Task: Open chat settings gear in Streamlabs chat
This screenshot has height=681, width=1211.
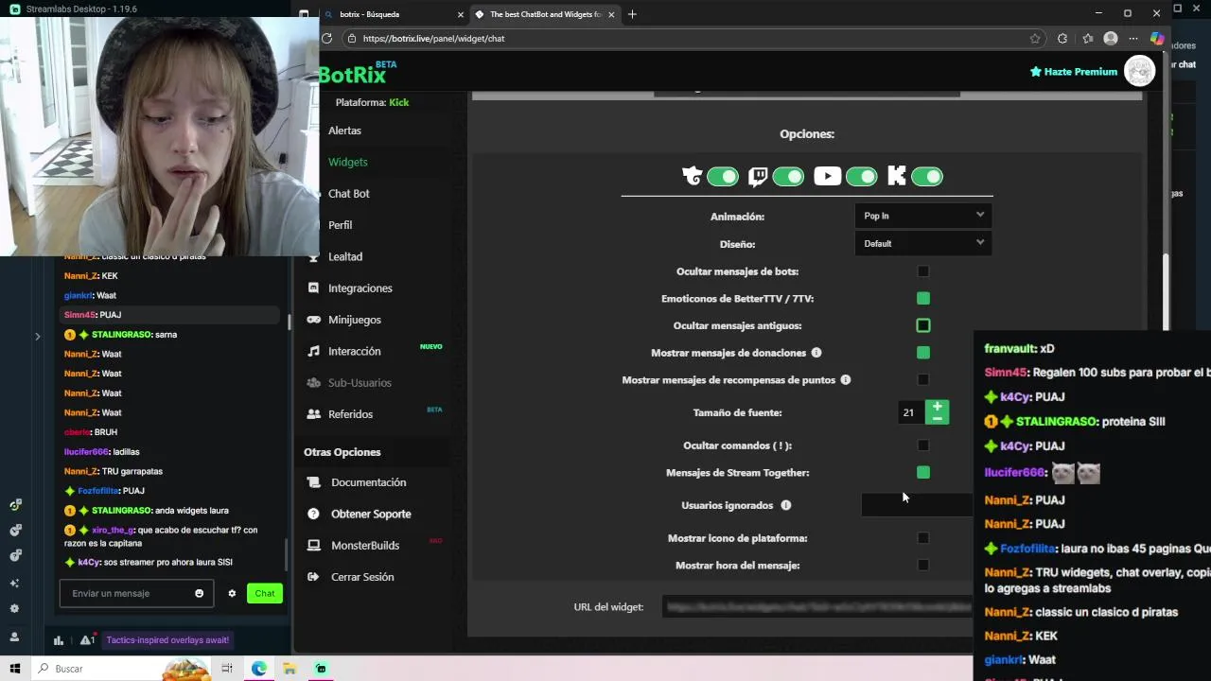Action: click(x=232, y=594)
